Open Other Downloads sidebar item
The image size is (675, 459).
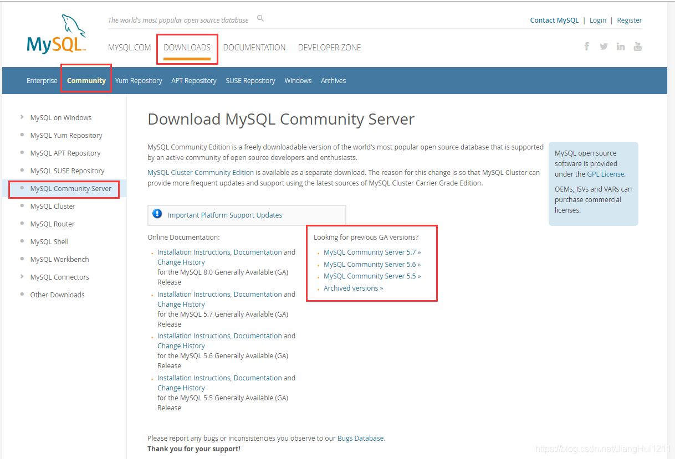[58, 295]
